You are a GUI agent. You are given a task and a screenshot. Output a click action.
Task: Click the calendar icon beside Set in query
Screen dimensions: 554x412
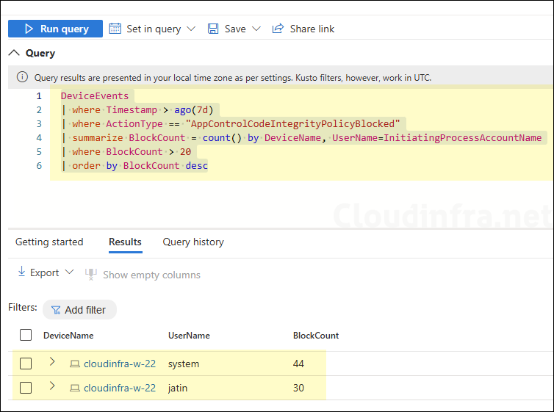115,29
